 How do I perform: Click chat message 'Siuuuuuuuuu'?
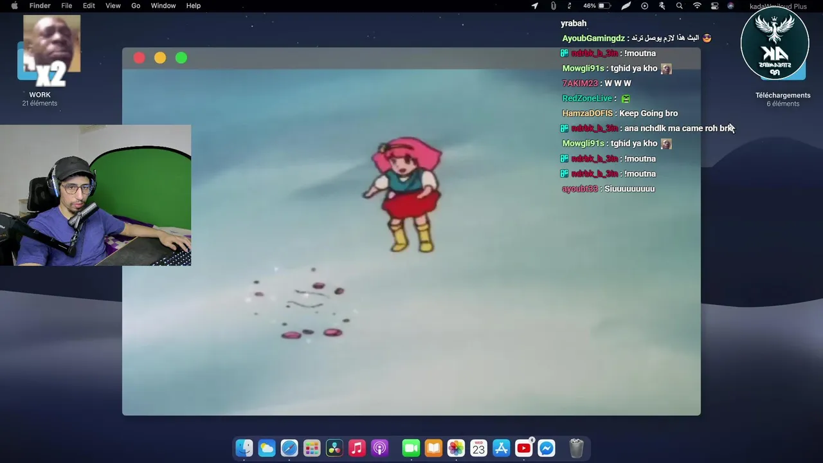pyautogui.click(x=629, y=188)
